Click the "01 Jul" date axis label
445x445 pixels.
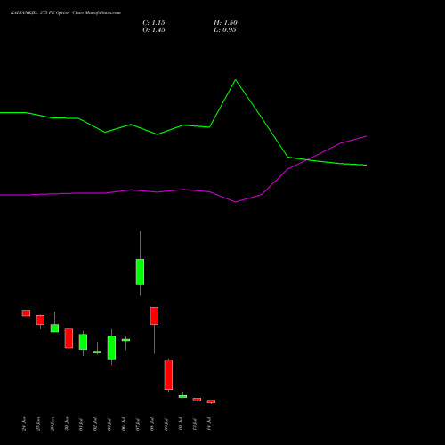click(x=81, y=424)
